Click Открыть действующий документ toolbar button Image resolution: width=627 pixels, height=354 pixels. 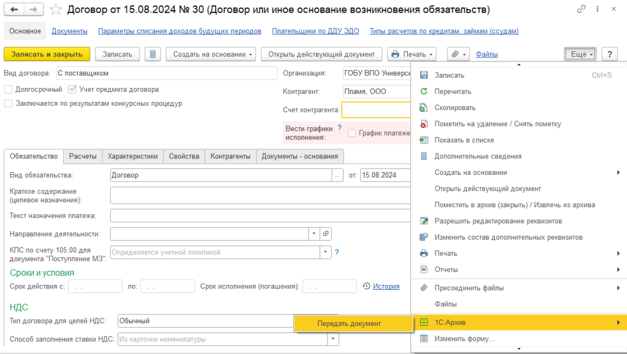click(321, 54)
